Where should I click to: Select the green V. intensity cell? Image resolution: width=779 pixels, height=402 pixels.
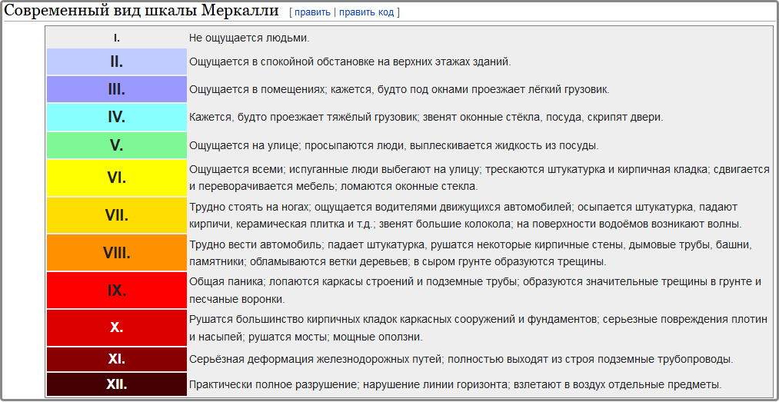click(x=117, y=145)
